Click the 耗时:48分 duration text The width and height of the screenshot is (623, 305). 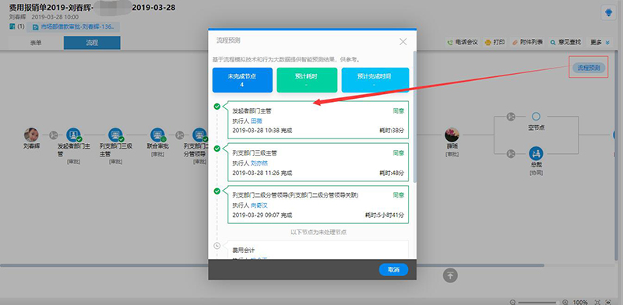[392, 174]
